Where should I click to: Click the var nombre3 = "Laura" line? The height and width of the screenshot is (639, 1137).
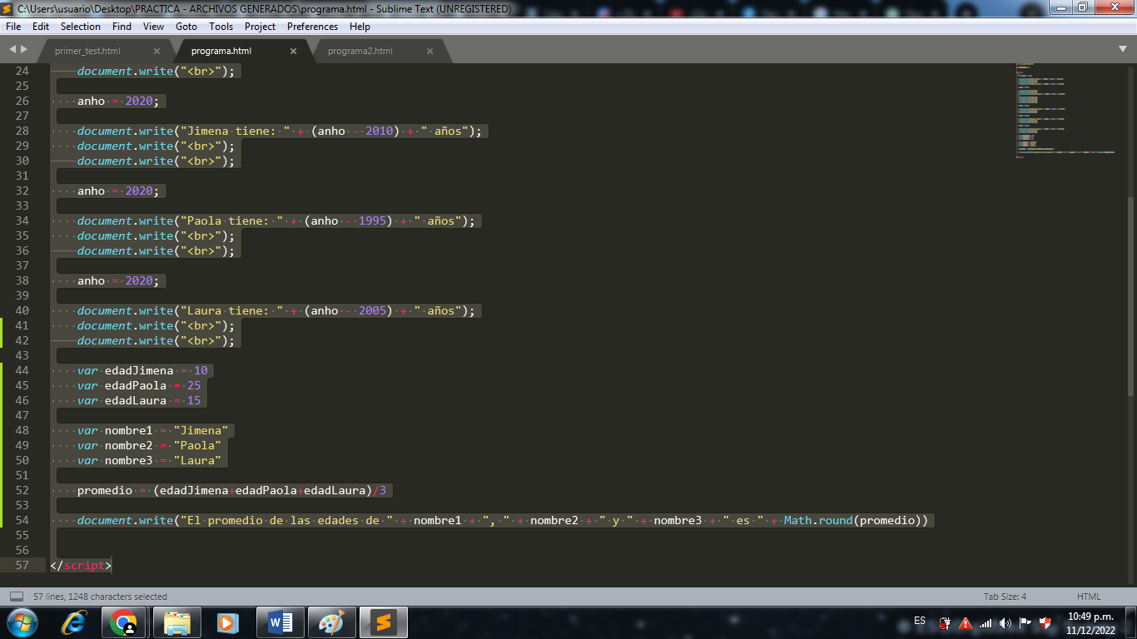[150, 460]
